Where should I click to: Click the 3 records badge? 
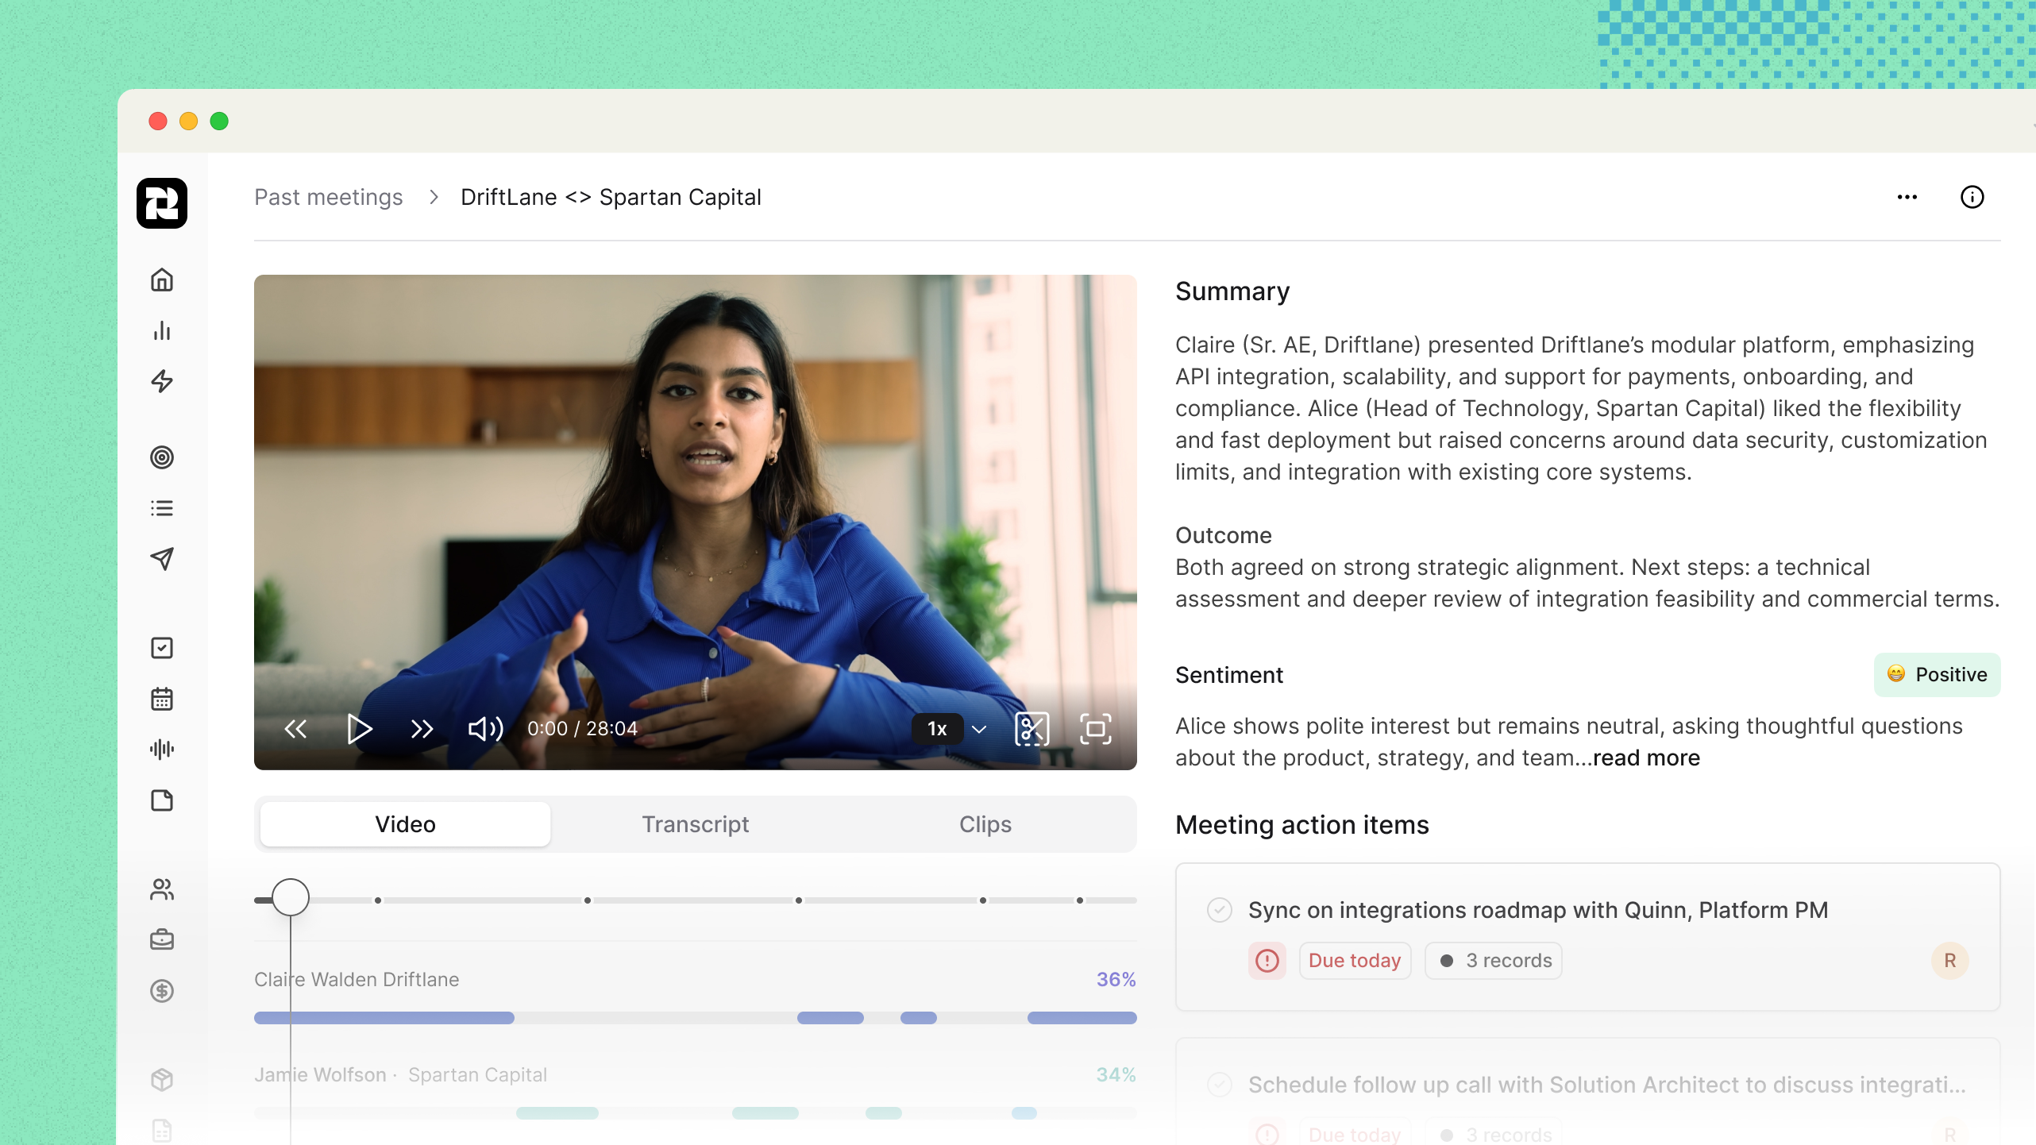[1493, 961]
